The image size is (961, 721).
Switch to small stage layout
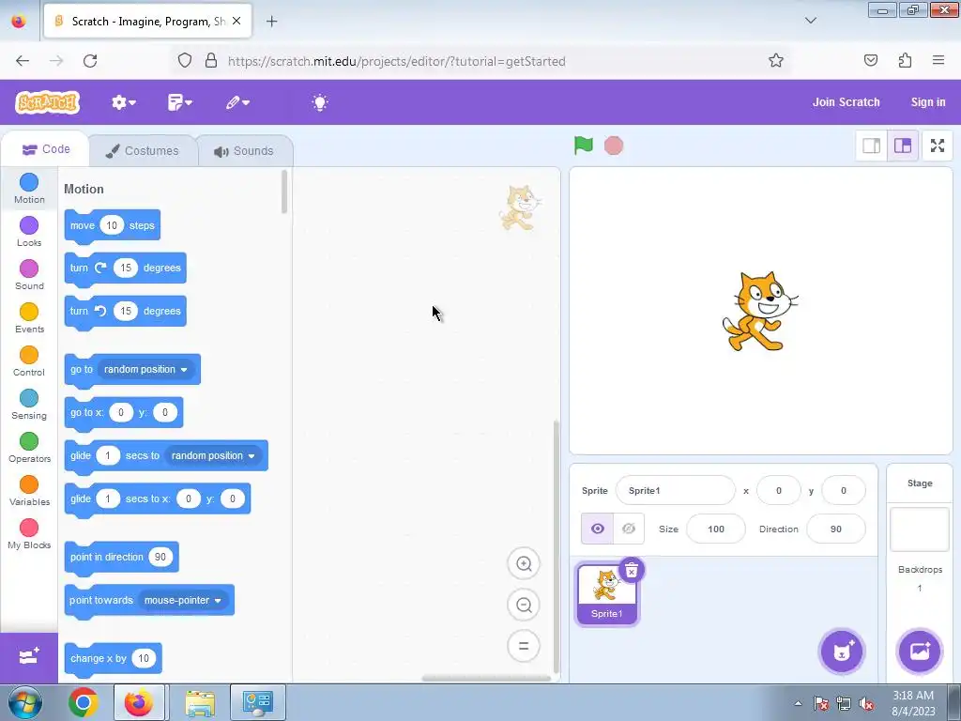pyautogui.click(x=872, y=146)
